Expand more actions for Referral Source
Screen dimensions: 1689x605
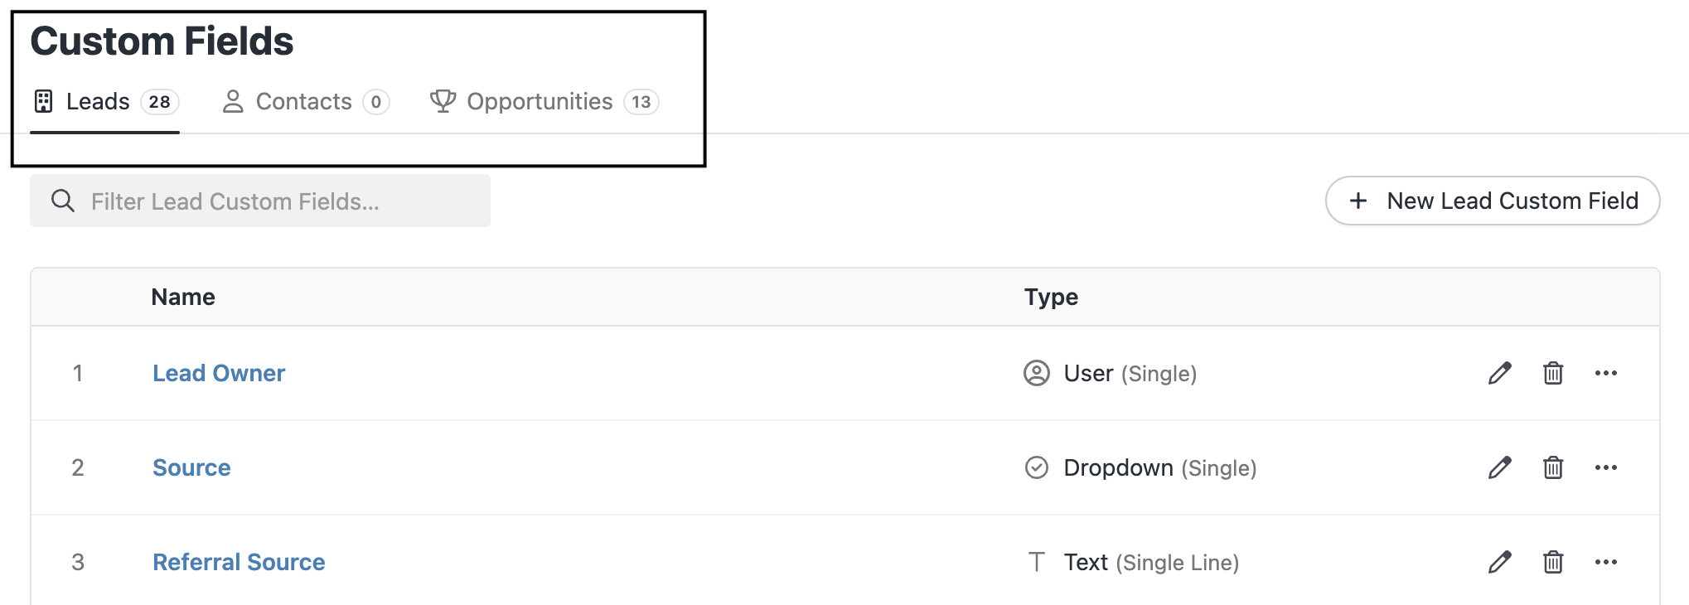1606,562
